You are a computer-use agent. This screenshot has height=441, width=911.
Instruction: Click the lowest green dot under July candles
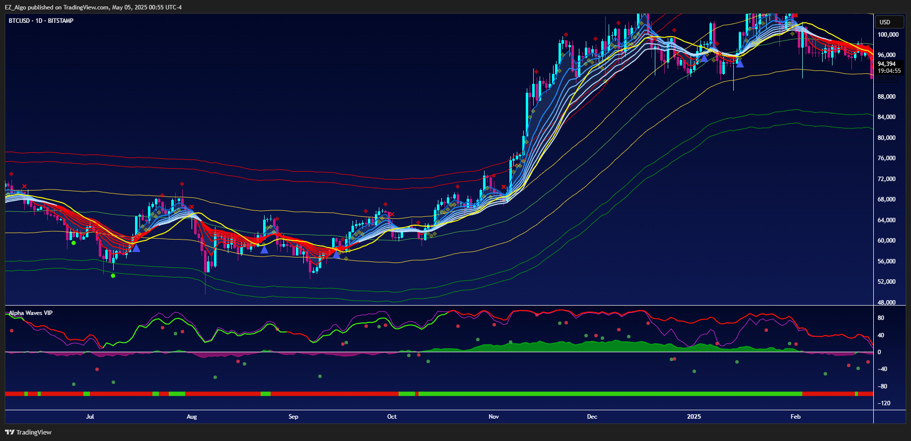(113, 275)
